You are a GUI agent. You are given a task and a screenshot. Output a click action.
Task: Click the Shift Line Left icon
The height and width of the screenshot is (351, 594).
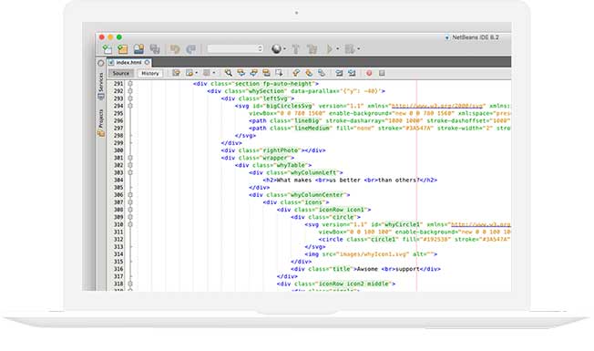pyautogui.click(x=339, y=73)
